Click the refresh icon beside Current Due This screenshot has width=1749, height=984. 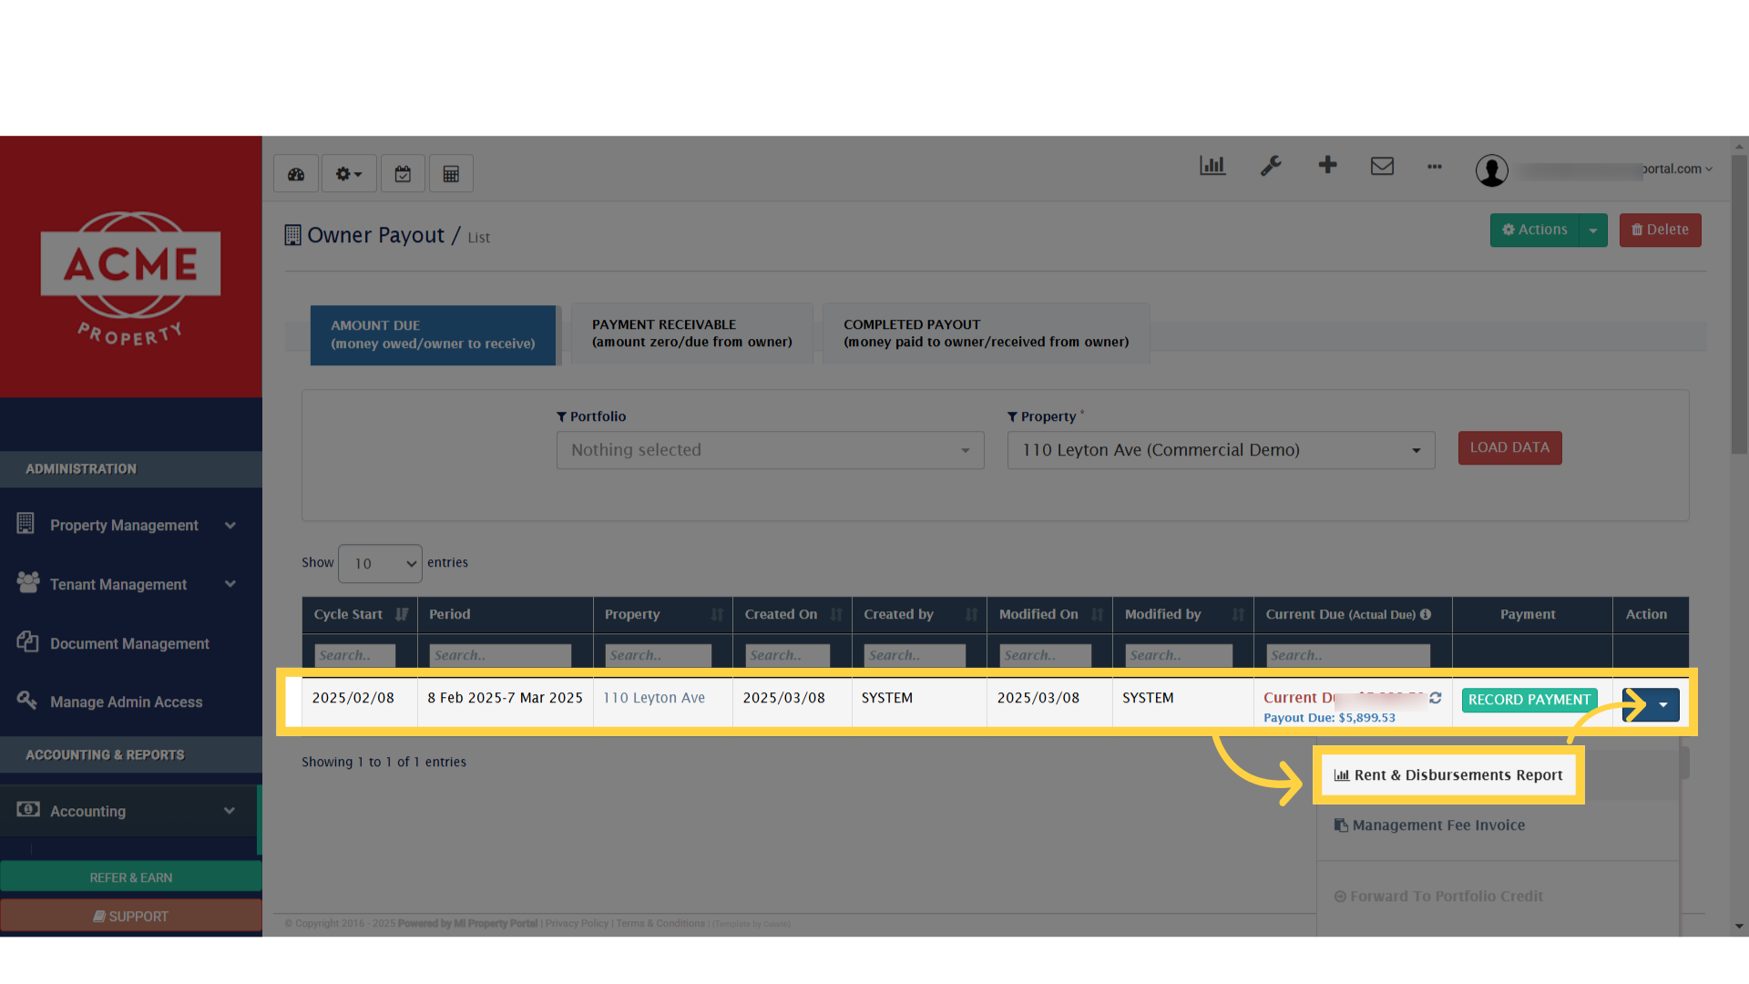pos(1436,698)
